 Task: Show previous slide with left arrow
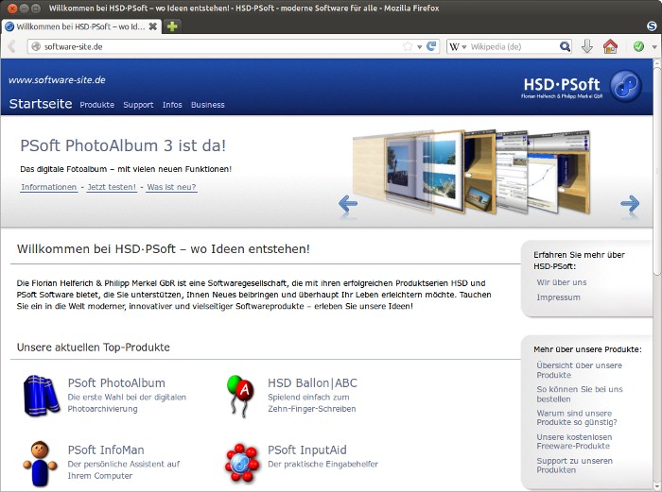[348, 203]
